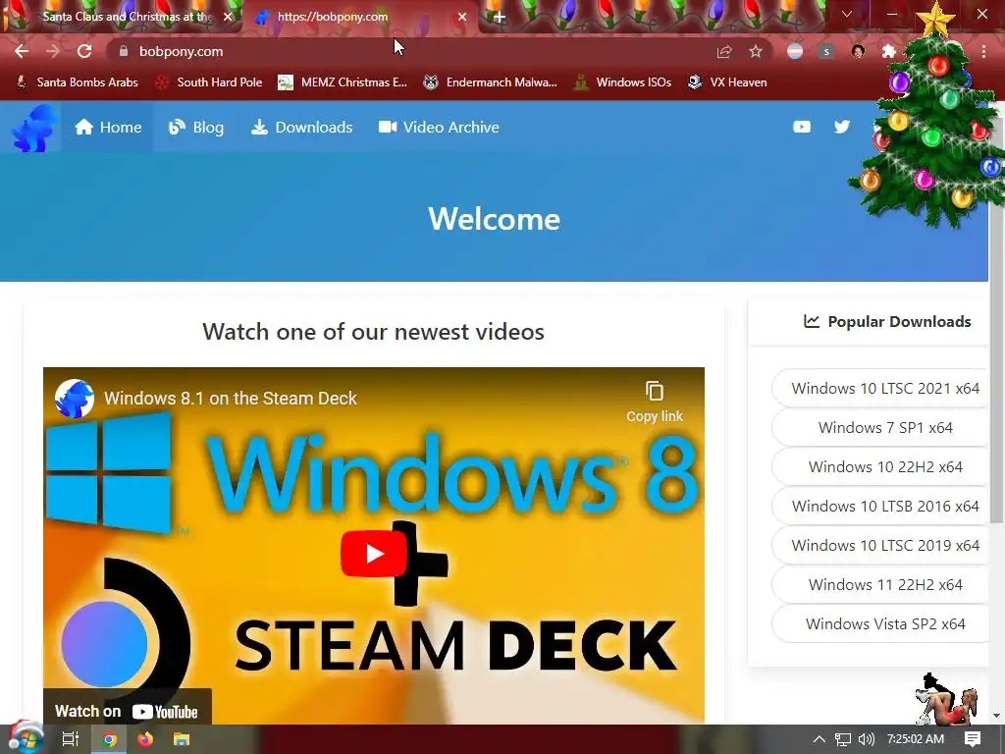Open File Explorer from the taskbar

click(182, 739)
